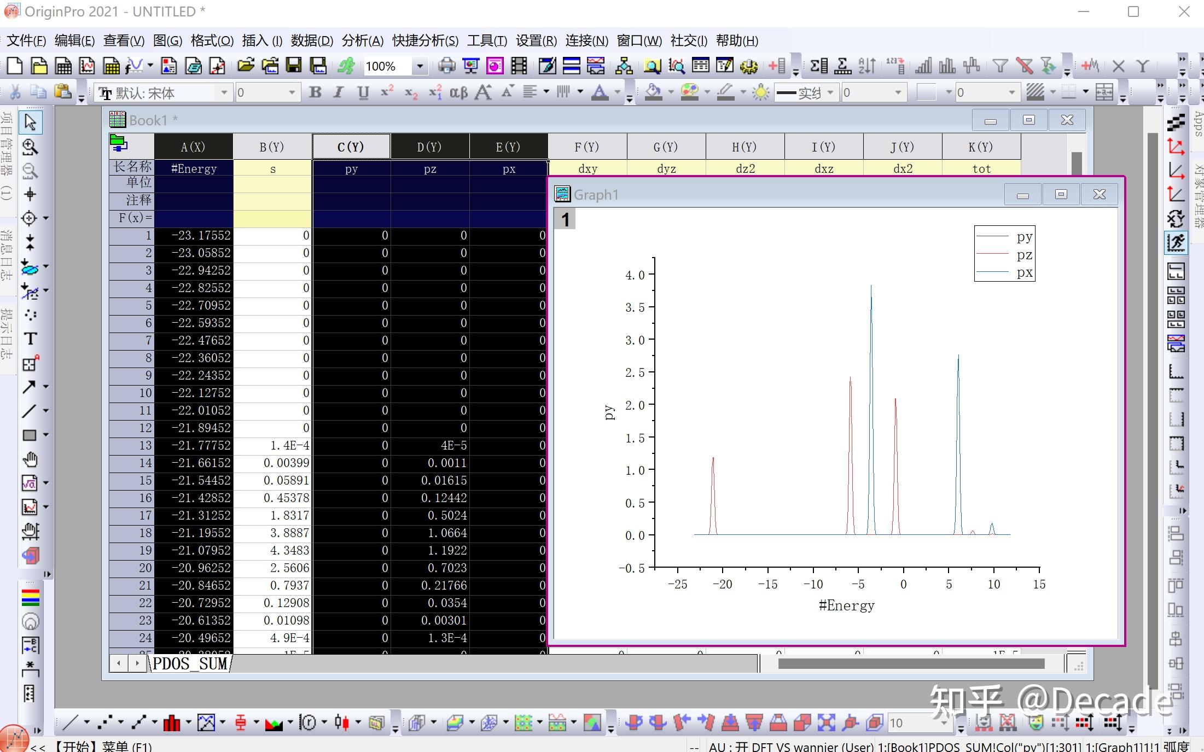Click the worksheet horizontal scrollbar
The height and width of the screenshot is (752, 1204).
(911, 664)
